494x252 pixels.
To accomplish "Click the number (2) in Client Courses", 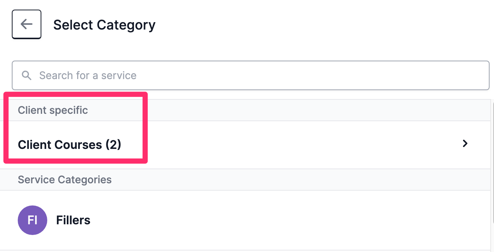I will 113,144.
